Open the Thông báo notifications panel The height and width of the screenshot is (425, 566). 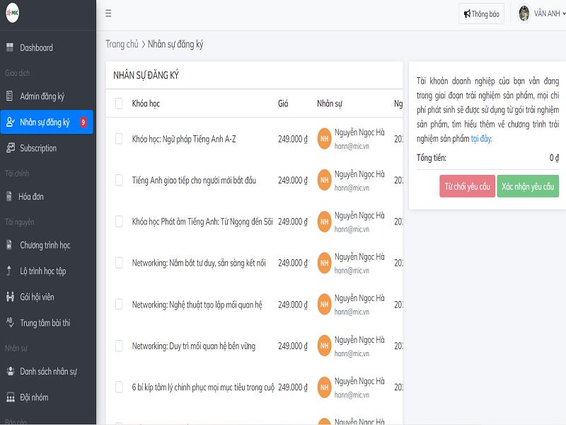pos(481,13)
